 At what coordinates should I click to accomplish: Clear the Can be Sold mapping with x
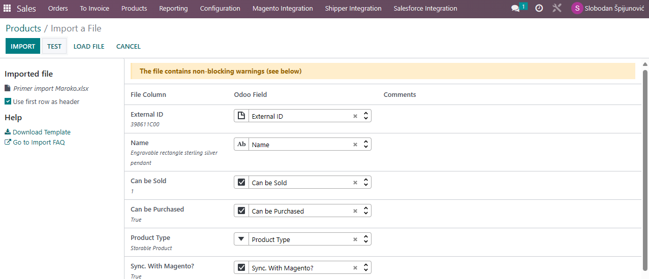click(355, 183)
